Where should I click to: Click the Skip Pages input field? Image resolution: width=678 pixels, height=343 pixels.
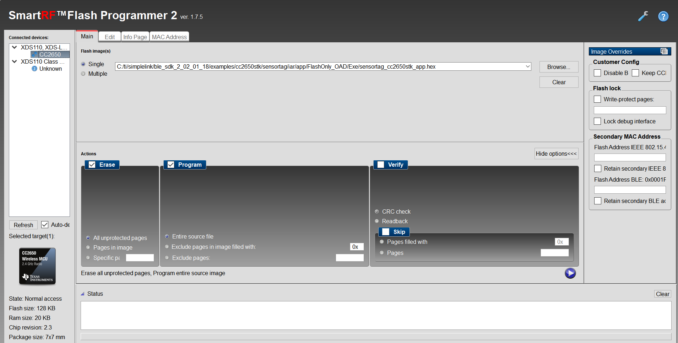(x=555, y=253)
